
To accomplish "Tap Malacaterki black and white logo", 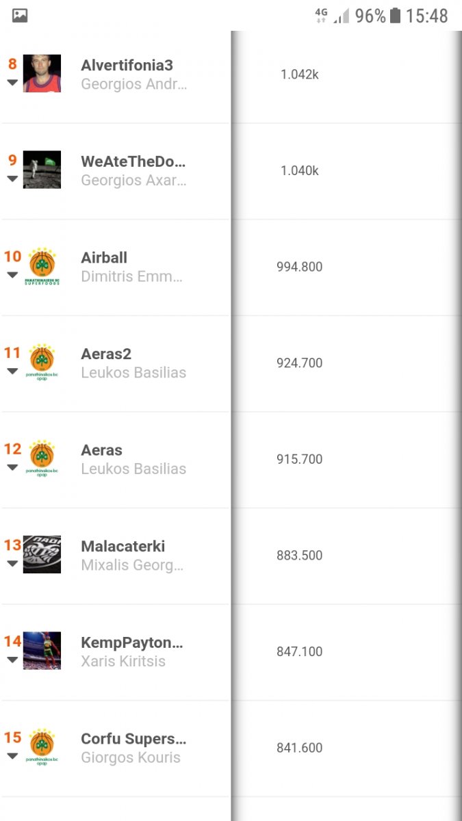I will [x=42, y=554].
